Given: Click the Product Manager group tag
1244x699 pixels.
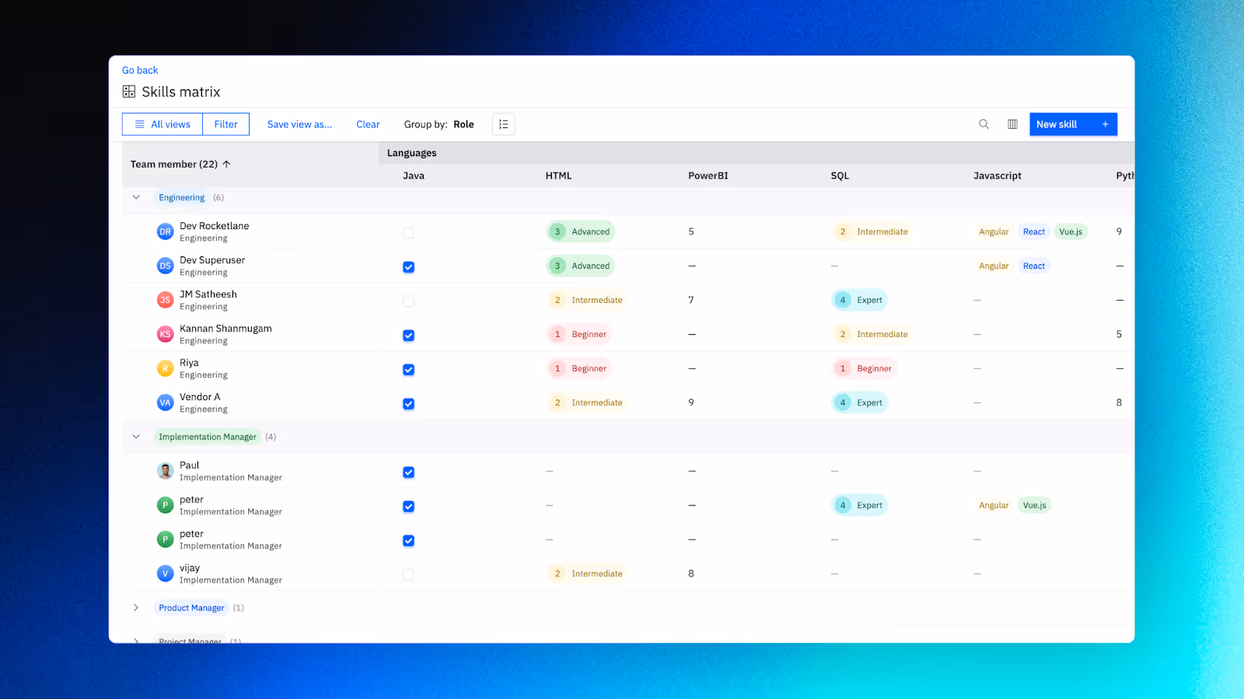Looking at the screenshot, I should 191,607.
